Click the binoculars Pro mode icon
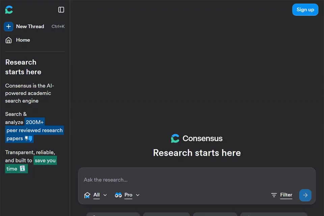Screen dimensions: 324x216 point(118,195)
